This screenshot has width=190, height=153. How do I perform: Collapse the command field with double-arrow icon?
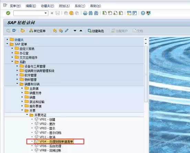pos(52,13)
